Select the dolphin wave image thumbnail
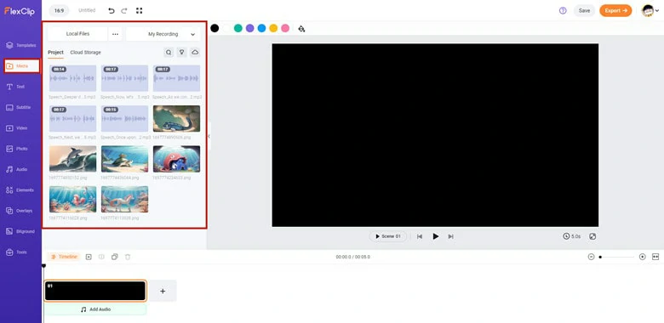Image resolution: width=664 pixels, height=323 pixels. [73, 159]
